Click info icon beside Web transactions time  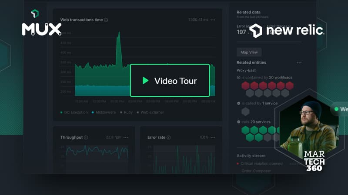click(x=106, y=20)
